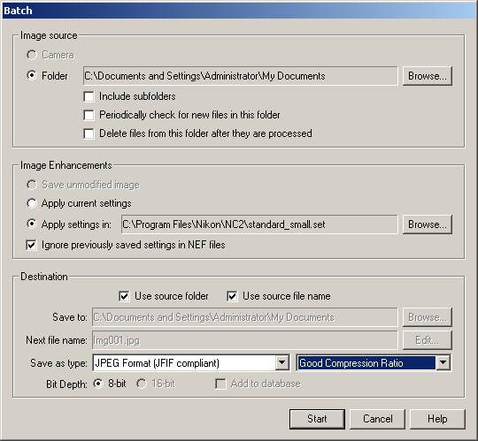Viewport: 478px width, 441px height.
Task: Toggle the Use source folder checkbox
Action: (124, 296)
